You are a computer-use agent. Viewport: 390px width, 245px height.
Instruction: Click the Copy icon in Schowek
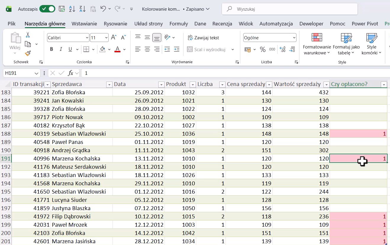click(x=28, y=44)
